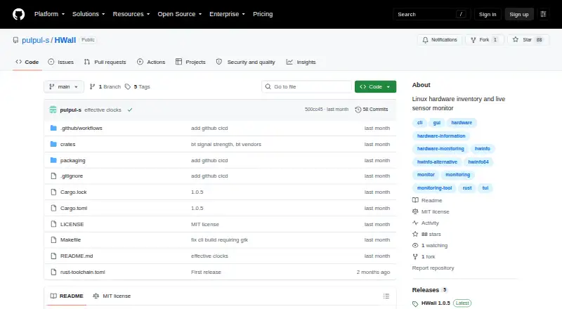
Task: View the 88 stars list
Action: pyautogui.click(x=427, y=234)
